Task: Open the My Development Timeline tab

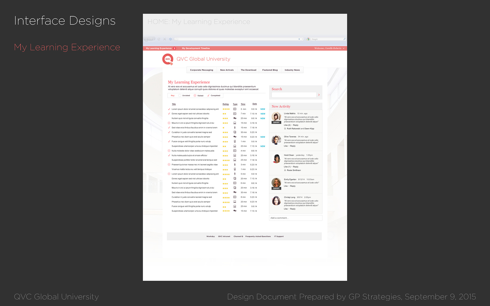Action: [x=196, y=48]
